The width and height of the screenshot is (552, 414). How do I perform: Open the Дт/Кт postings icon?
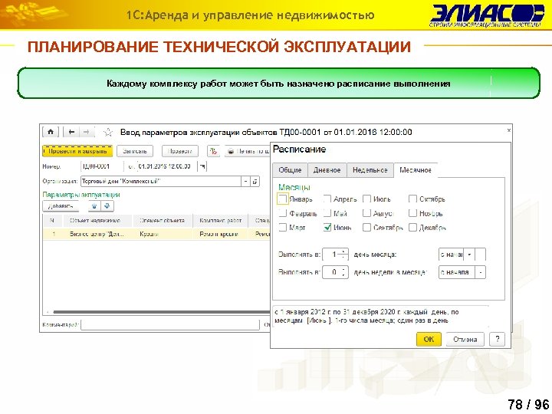[x=213, y=151]
